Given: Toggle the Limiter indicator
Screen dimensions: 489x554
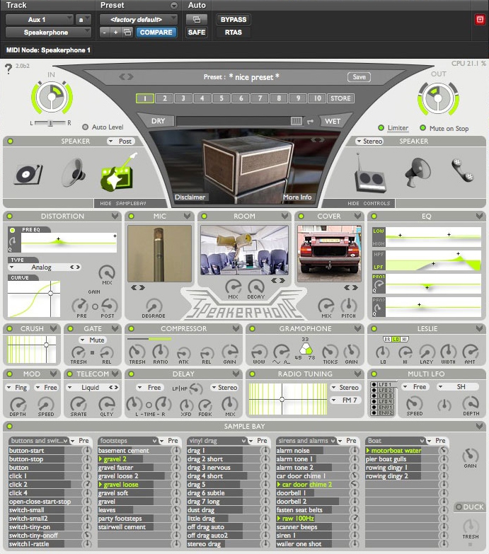Looking at the screenshot, I should pyautogui.click(x=381, y=128).
